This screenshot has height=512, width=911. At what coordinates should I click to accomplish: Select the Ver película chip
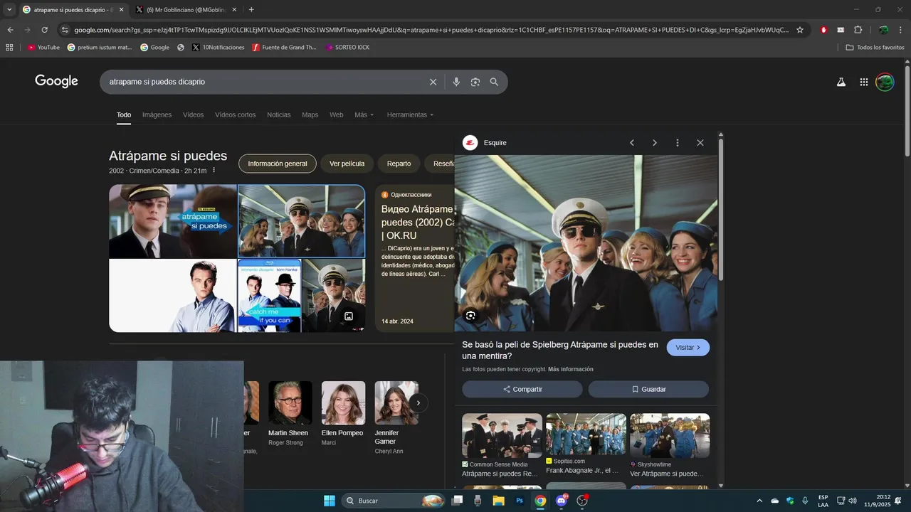pos(347,164)
